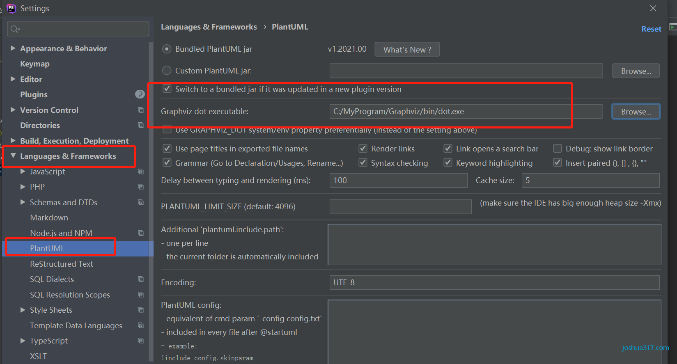Viewport: 677px width, 364px height.
Task: Expand the JavaScript node
Action: tap(23, 172)
